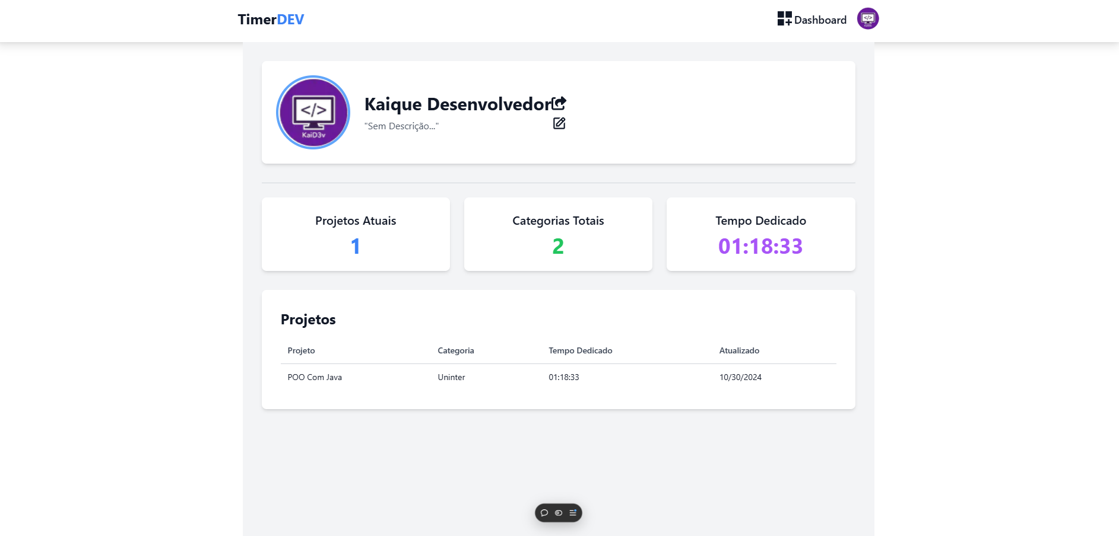Click the share profile arrow icon
Viewport: 1119px width, 536px height.
[559, 104]
